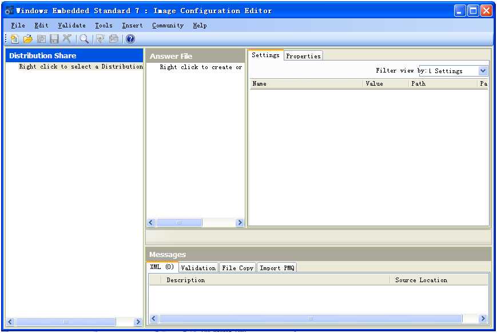Screen dimensions: 497x333
Task: Maximize the Image Configuration Editor window
Action: pos(473,11)
